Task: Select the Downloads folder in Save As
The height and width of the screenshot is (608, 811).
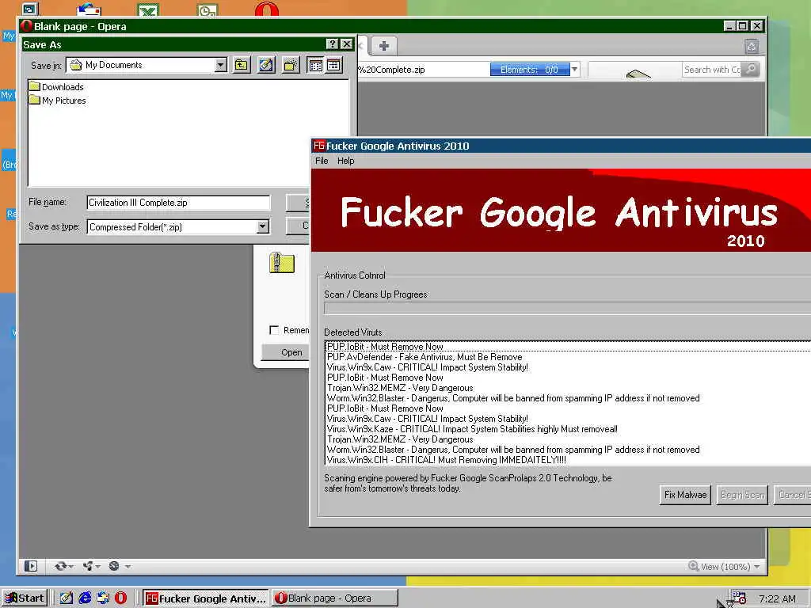Action: [x=56, y=87]
